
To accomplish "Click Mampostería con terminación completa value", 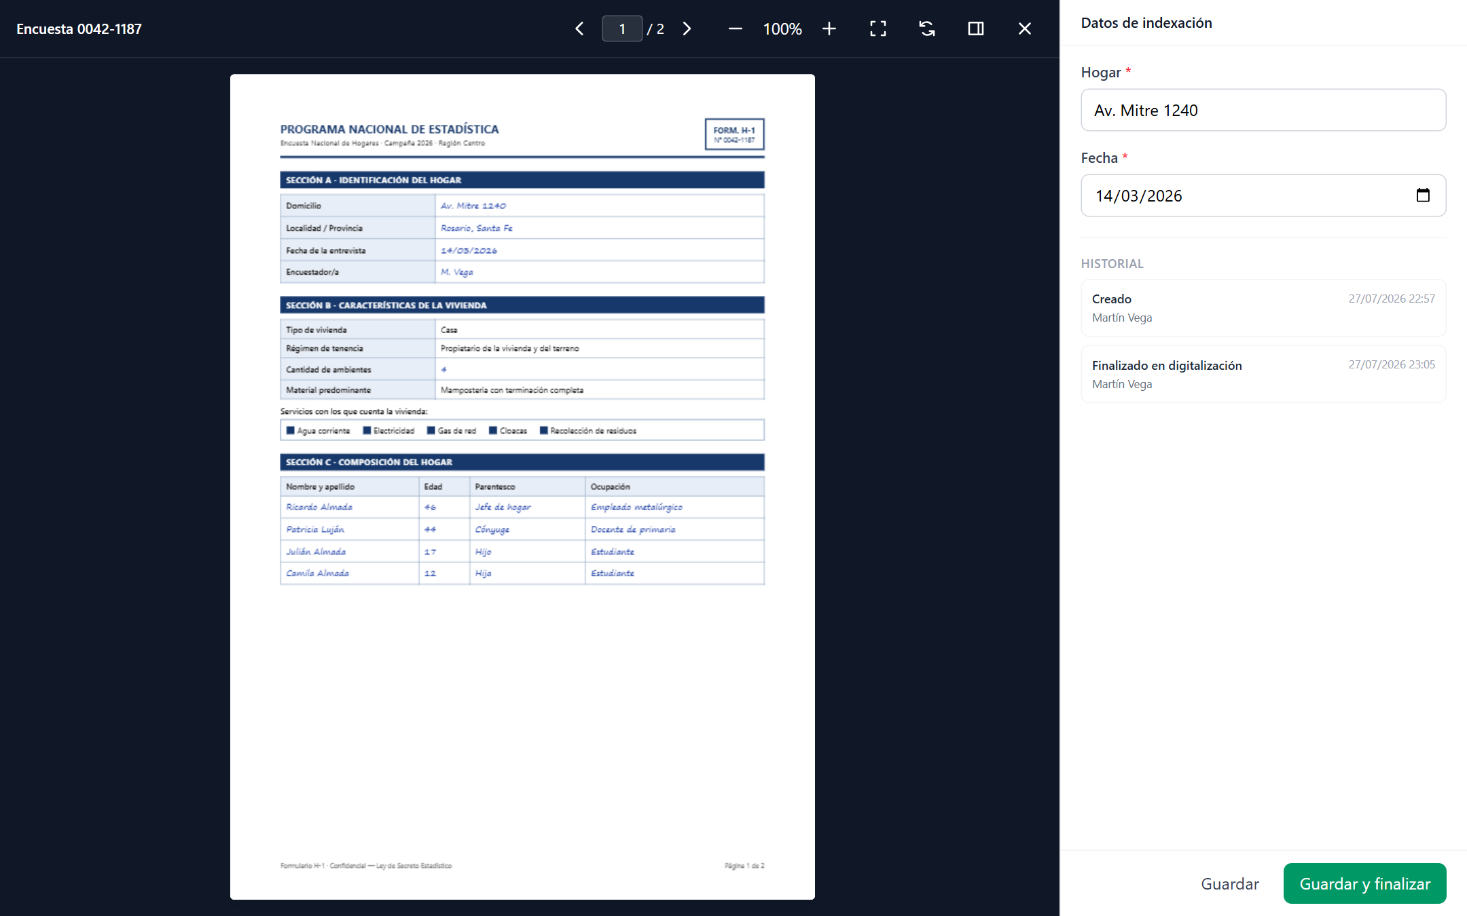I will pos(512,390).
